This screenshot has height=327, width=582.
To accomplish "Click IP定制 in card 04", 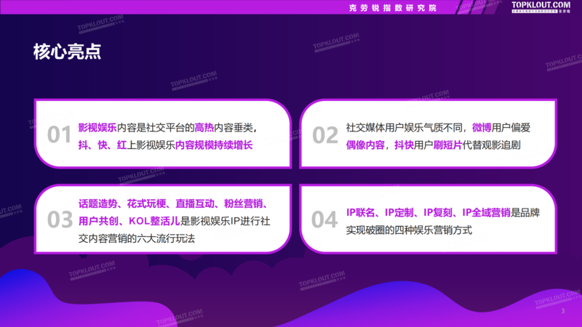I will [399, 212].
